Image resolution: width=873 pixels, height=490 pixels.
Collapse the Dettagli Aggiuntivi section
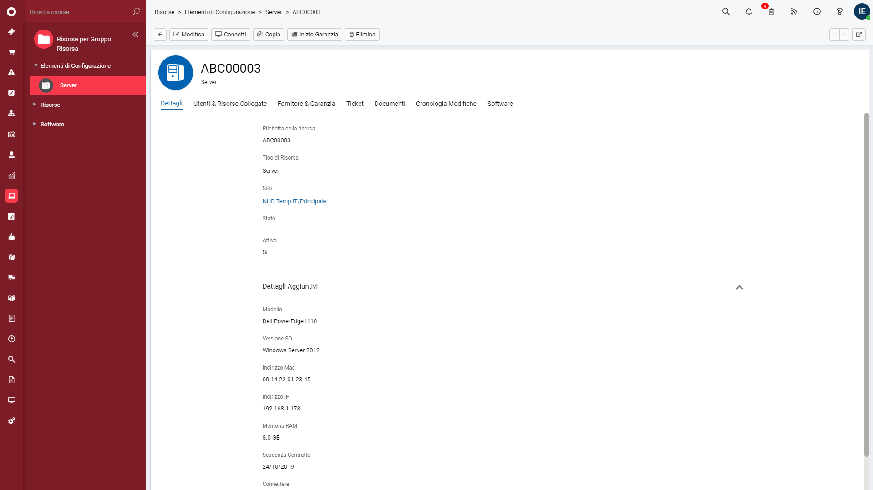(x=740, y=287)
